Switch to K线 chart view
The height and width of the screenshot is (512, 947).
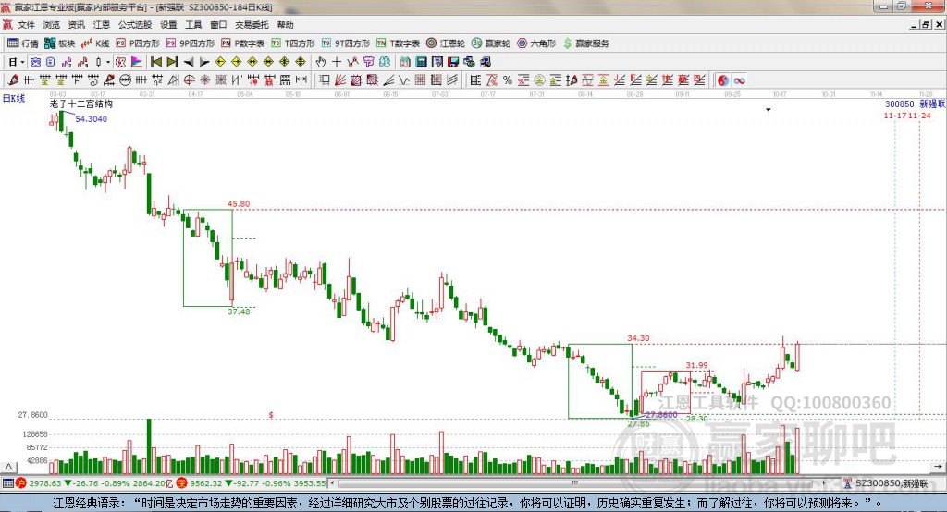pyautogui.click(x=95, y=43)
